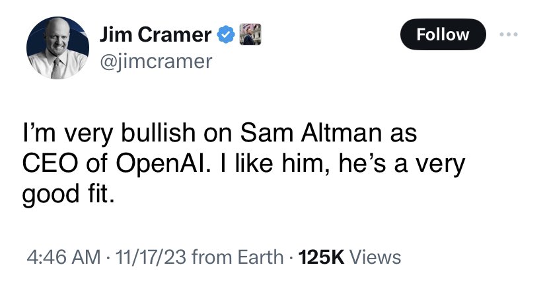Click the 4:46 AM timestamp
547x283 pixels.
(x=63, y=257)
